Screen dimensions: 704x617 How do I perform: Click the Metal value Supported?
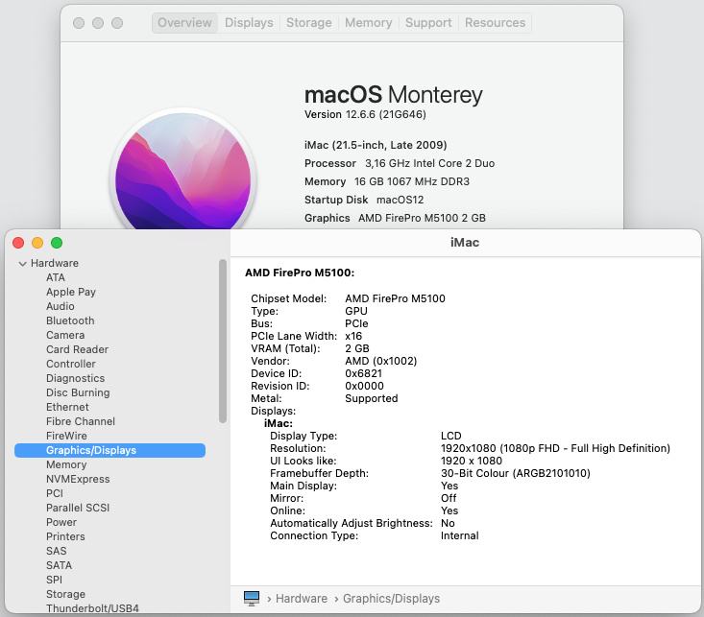(372, 398)
